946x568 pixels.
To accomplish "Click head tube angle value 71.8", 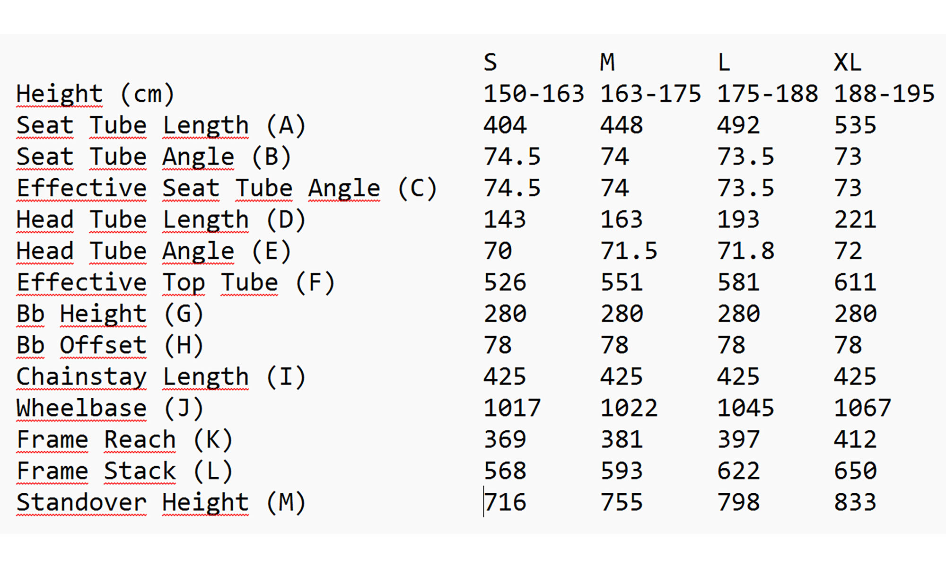I will (746, 251).
